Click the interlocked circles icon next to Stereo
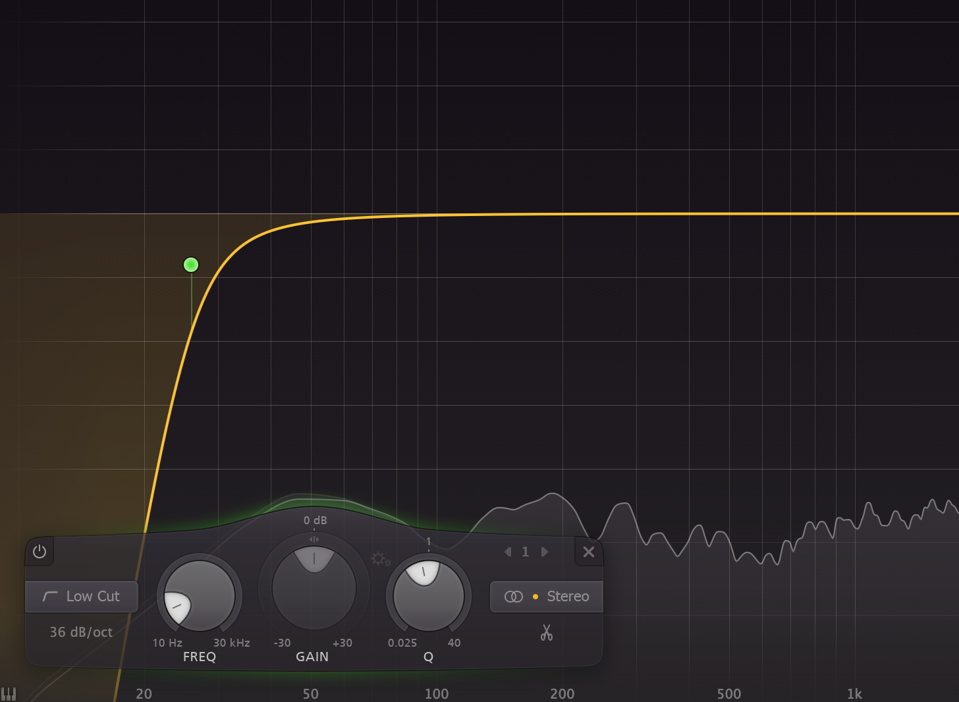This screenshot has width=959, height=702. coord(514,596)
